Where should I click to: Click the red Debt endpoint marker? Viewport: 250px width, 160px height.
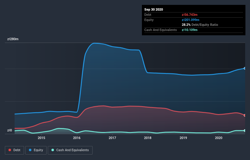point(245,115)
